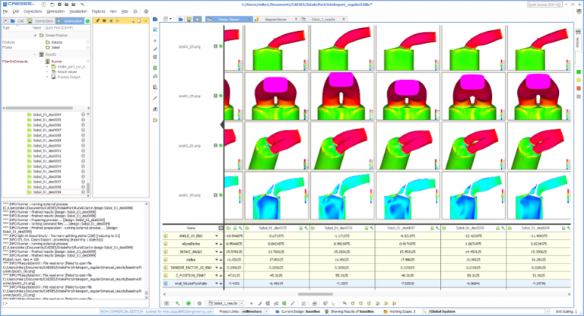Click forward arrow in yellow toolbar
Viewport: 584px width, 316px height.
click(118, 21)
